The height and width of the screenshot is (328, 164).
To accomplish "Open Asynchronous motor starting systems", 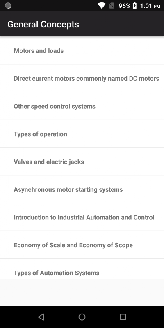I will coord(82,189).
